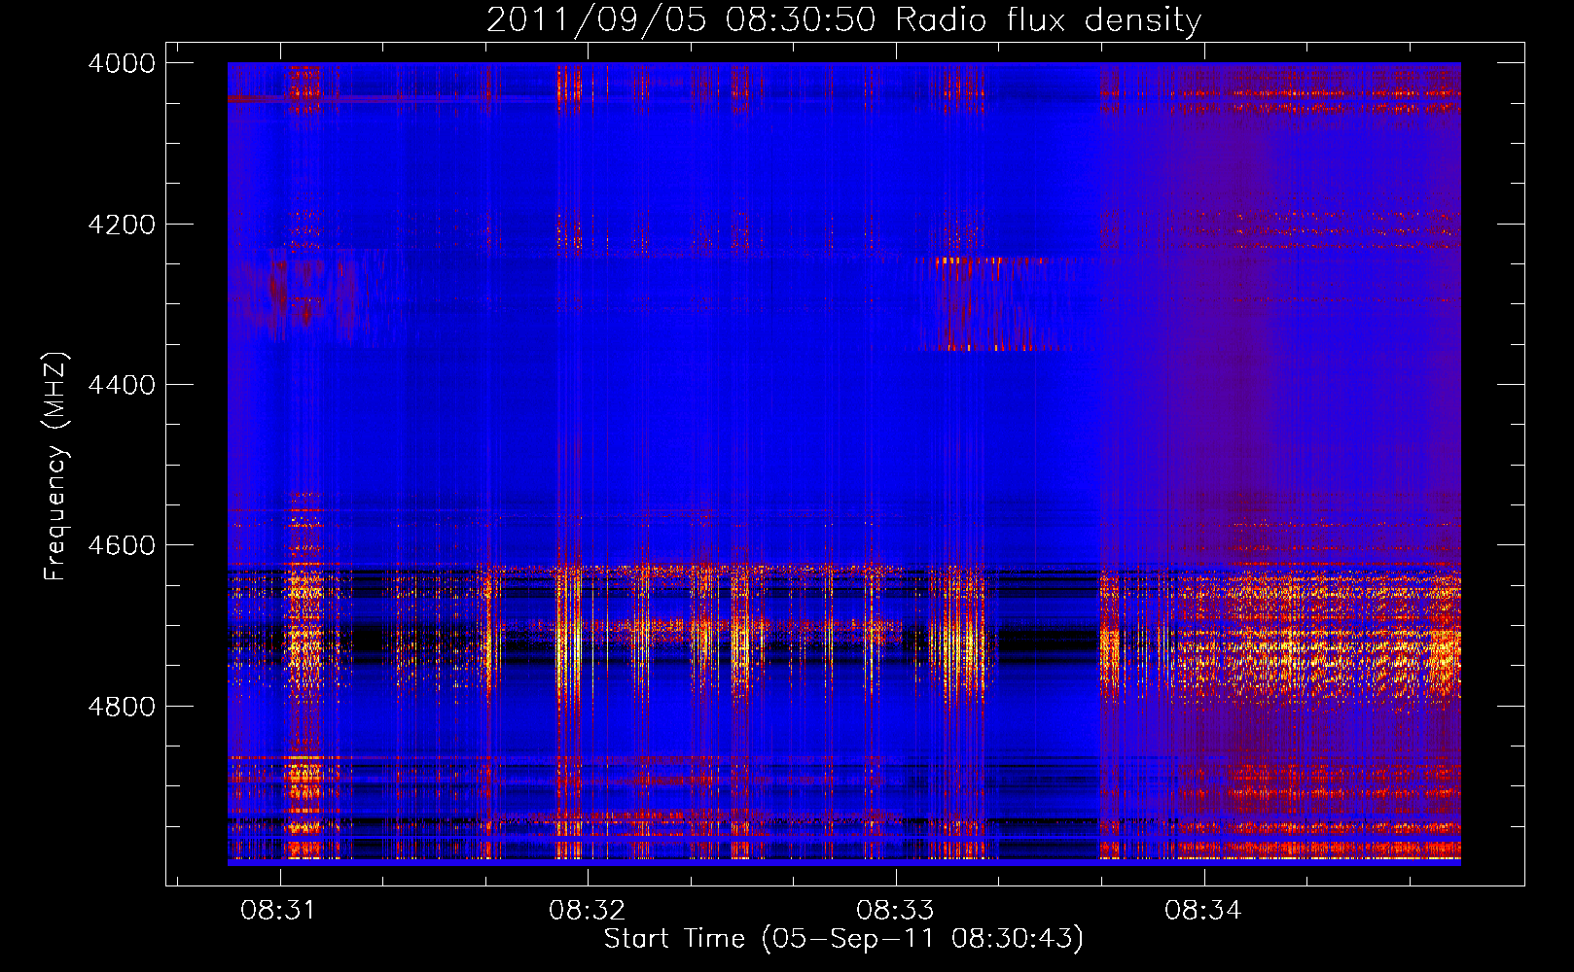The image size is (1574, 972).
Task: Click the plot title "2011/09/05 08:30:50 Radio flux density"
Action: click(843, 19)
